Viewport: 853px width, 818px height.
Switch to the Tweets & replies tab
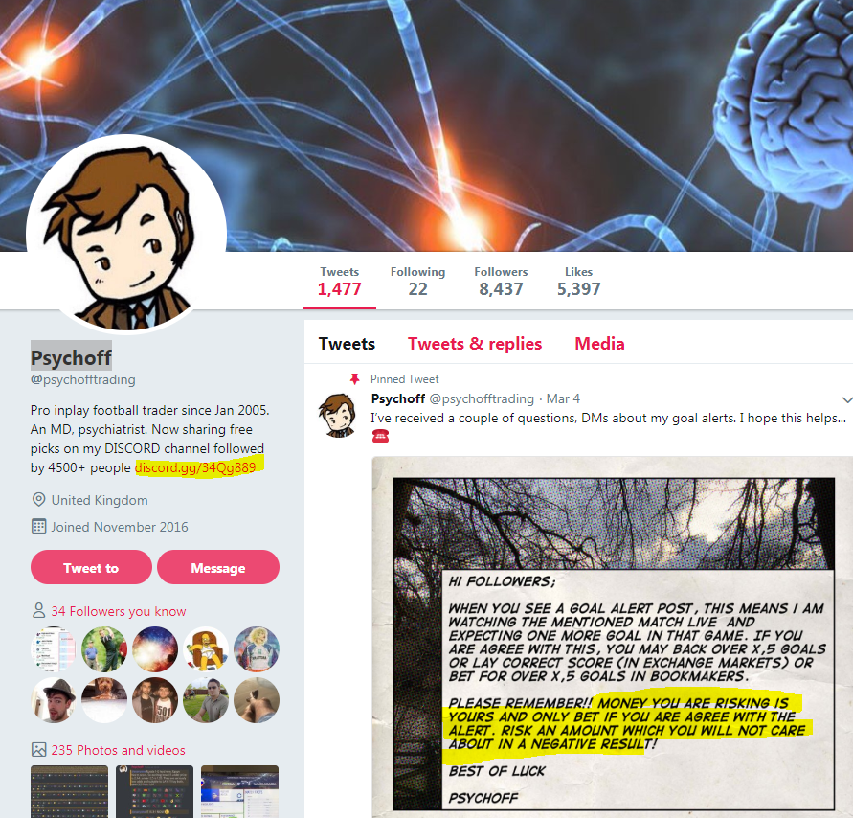tap(475, 344)
